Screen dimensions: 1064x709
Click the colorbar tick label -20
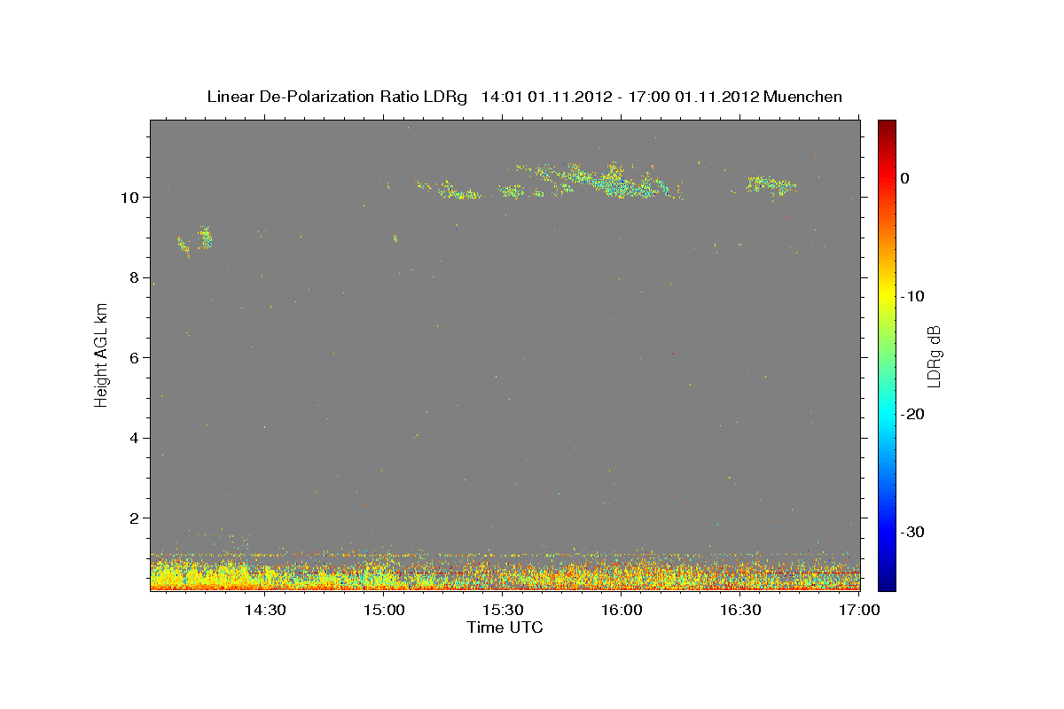click(x=913, y=415)
